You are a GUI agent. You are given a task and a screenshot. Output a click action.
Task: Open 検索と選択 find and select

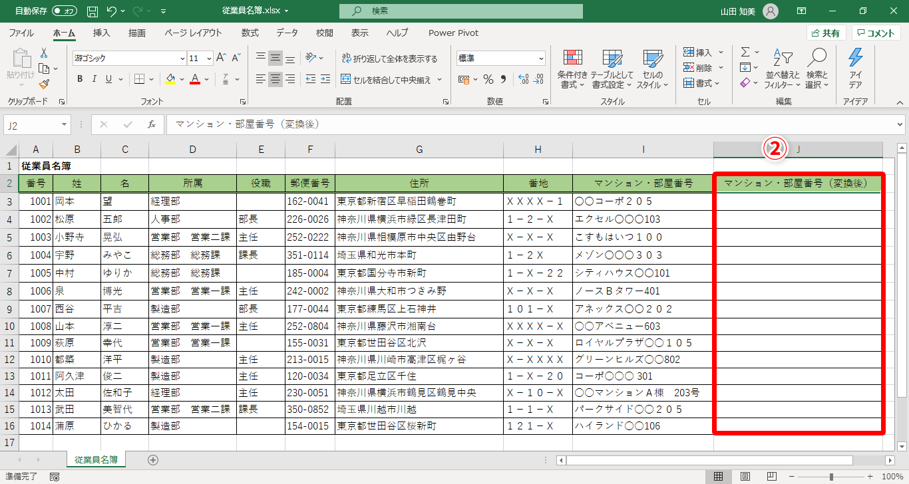coord(817,69)
